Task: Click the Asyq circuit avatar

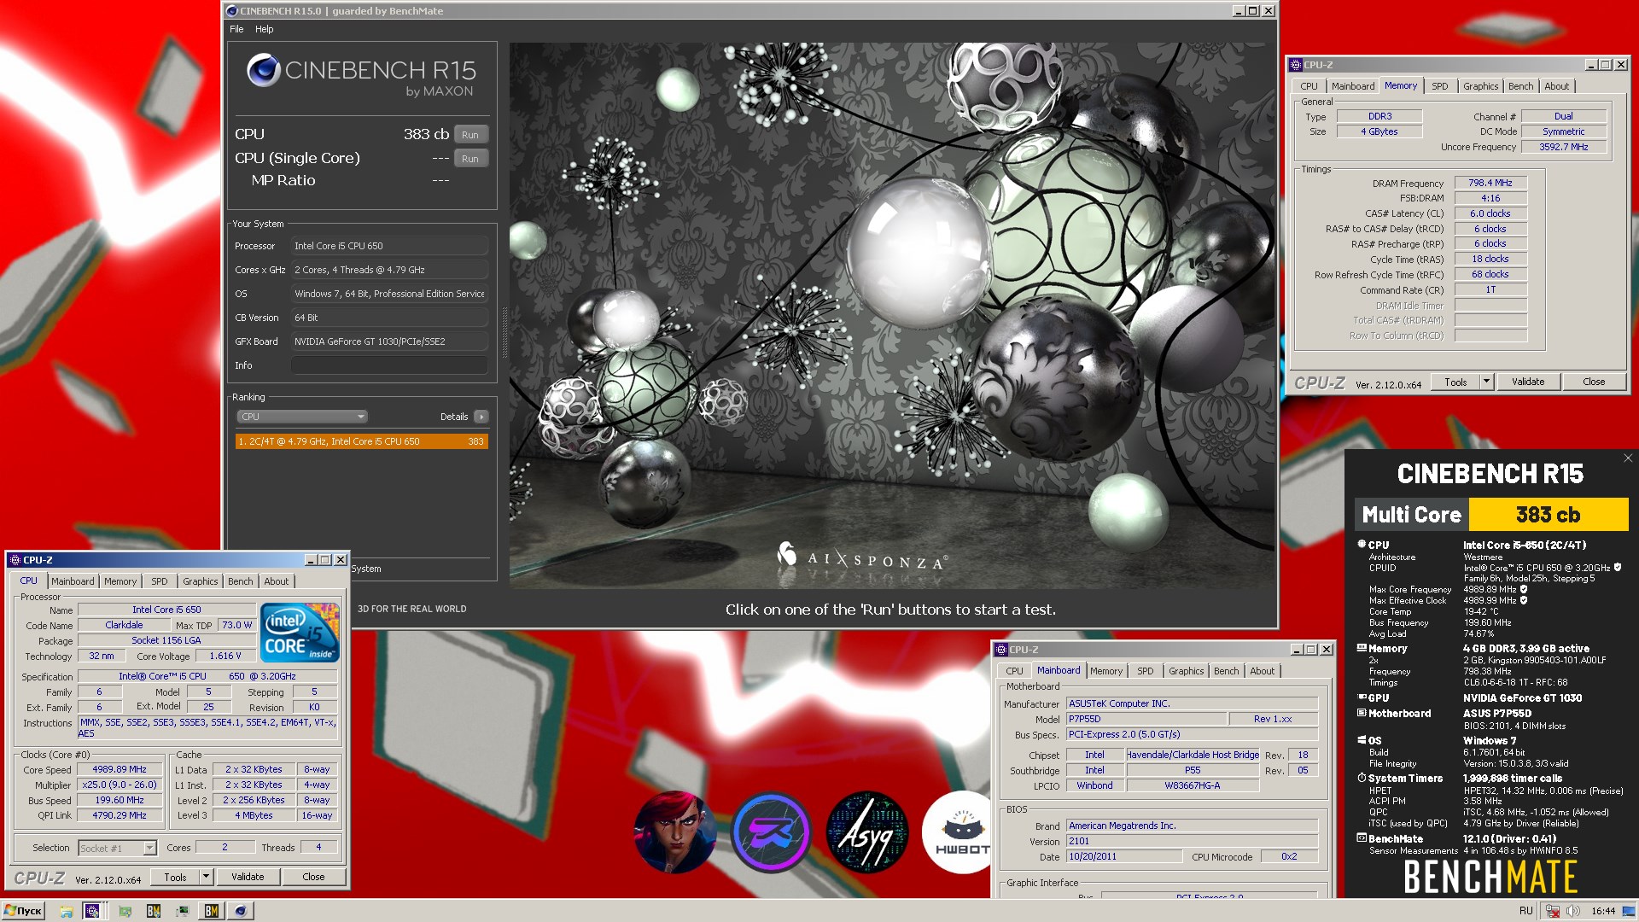Action: tap(867, 832)
